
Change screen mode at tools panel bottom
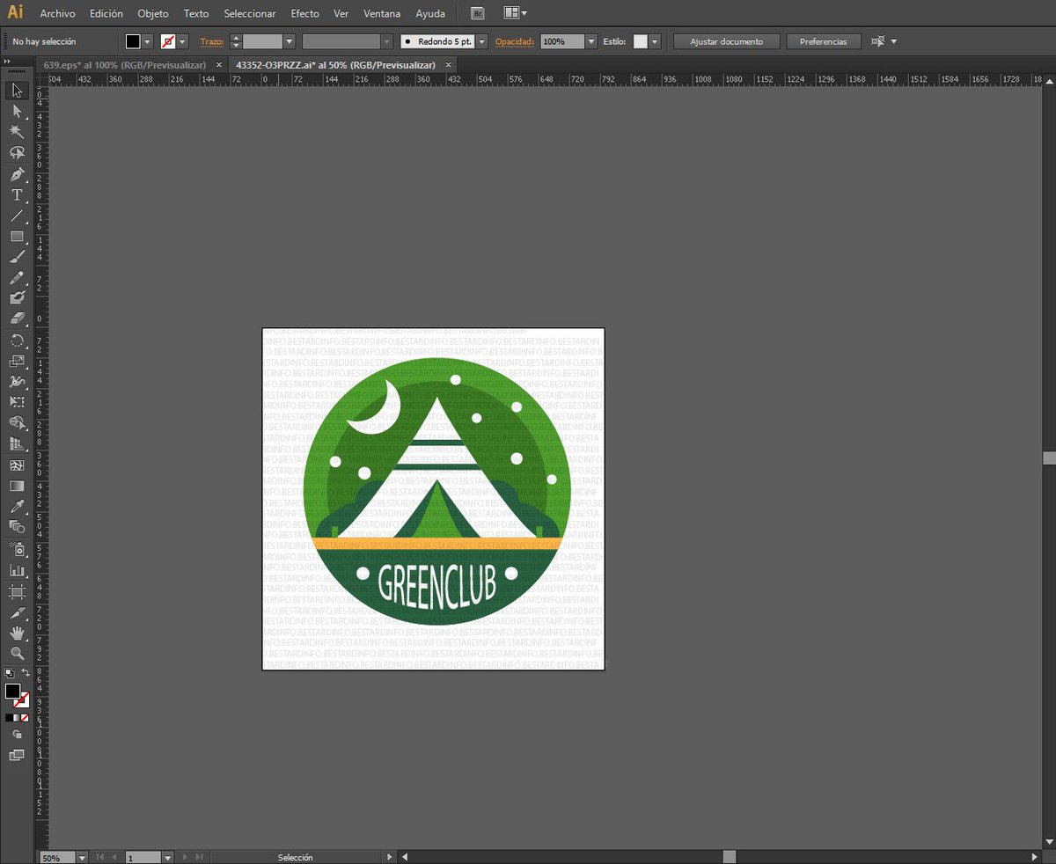tap(17, 755)
